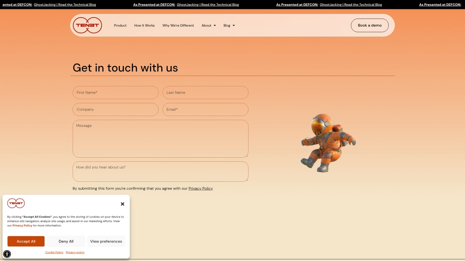Expand the About dropdown menu
The width and height of the screenshot is (465, 261).
click(209, 25)
